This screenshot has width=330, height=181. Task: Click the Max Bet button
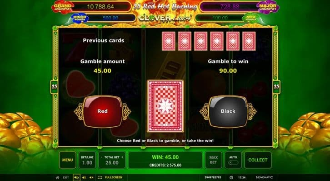click(213, 160)
